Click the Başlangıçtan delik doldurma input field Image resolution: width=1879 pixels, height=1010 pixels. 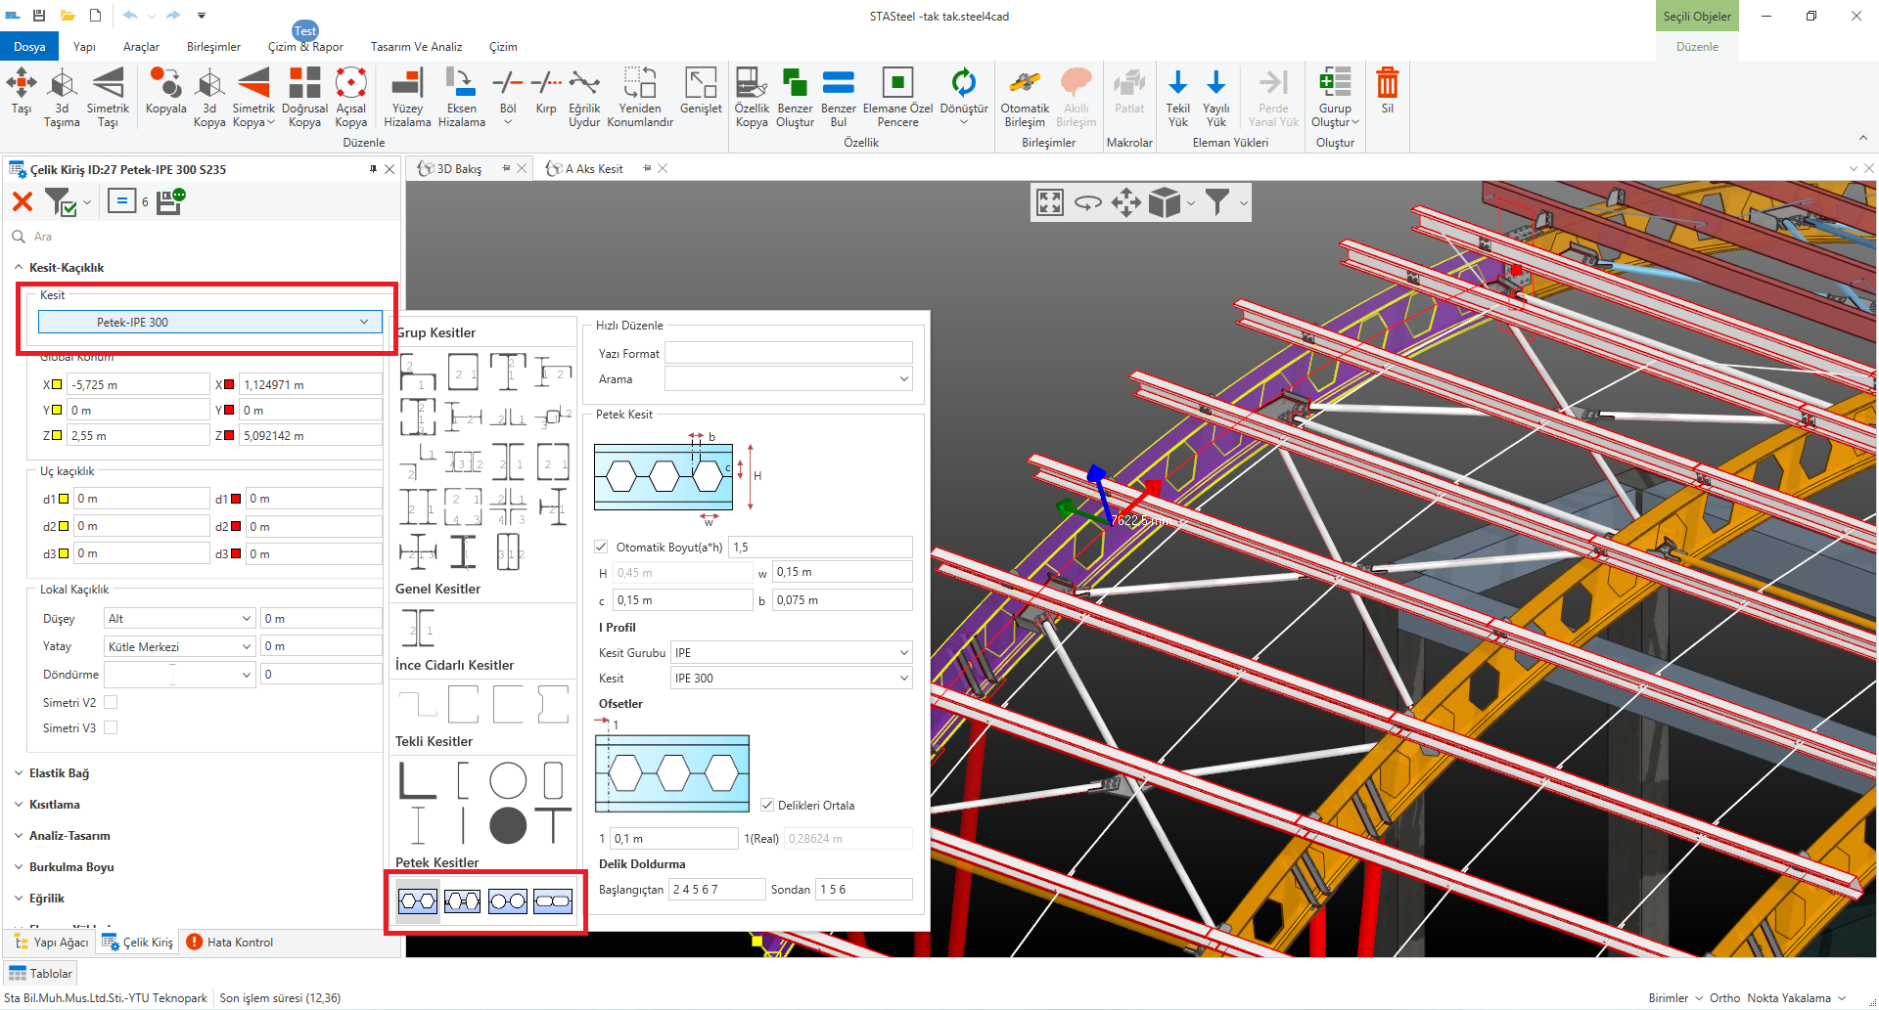pos(716,890)
